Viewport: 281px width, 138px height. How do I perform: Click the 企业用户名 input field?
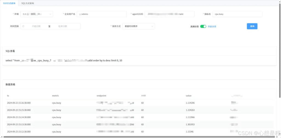point(102,14)
